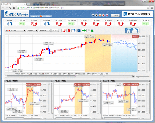Click the サマリ button in the toolbar

pos(55,31)
